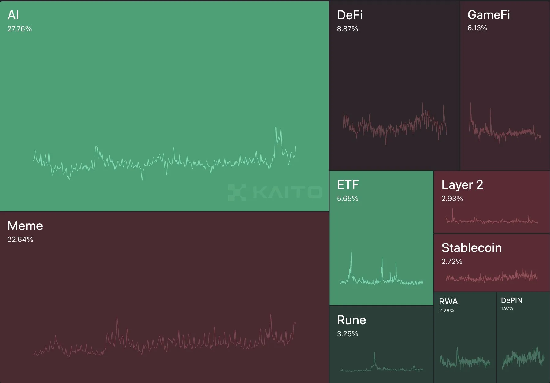The width and height of the screenshot is (550, 383).
Task: Select the GameFi treemap tile
Action: [505, 86]
